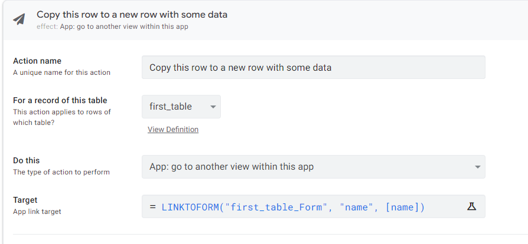Edit the Action name input field

pos(313,67)
